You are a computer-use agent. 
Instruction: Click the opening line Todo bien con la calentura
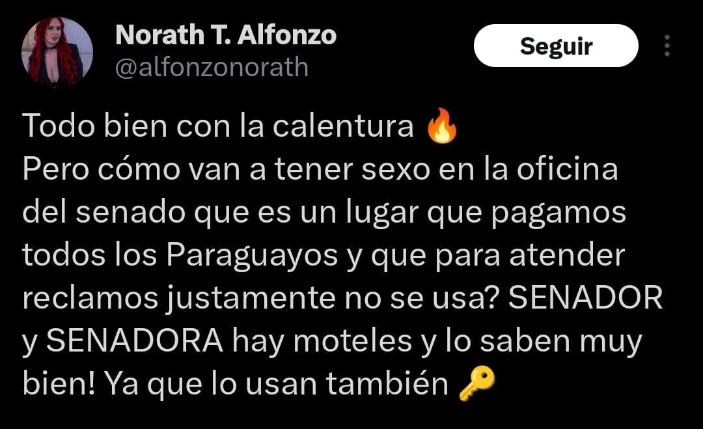pos(218,126)
